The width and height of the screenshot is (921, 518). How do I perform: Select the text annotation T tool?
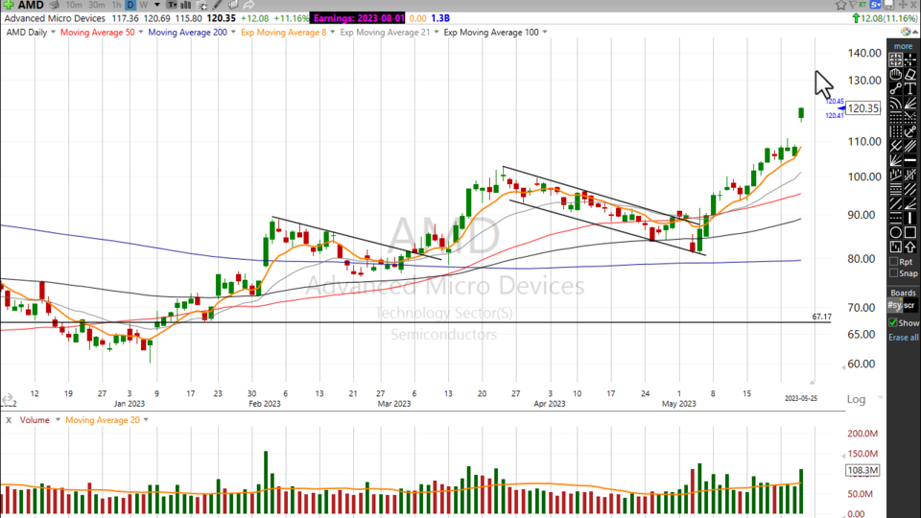point(909,88)
